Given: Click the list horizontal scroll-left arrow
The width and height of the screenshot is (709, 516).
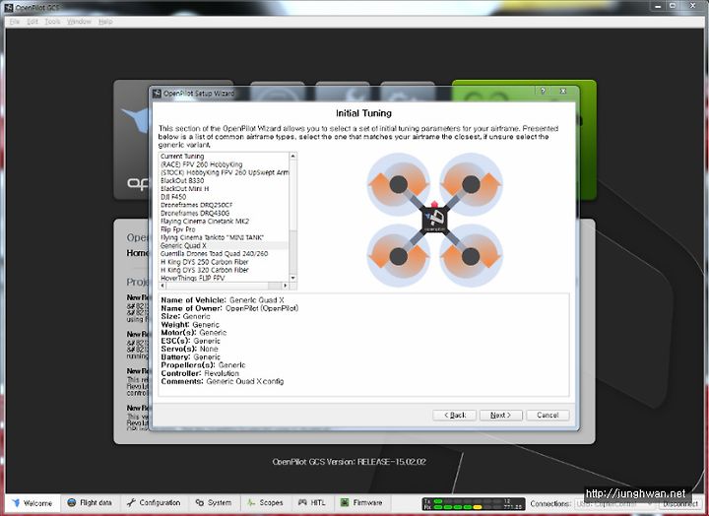Looking at the screenshot, I should click(x=162, y=286).
